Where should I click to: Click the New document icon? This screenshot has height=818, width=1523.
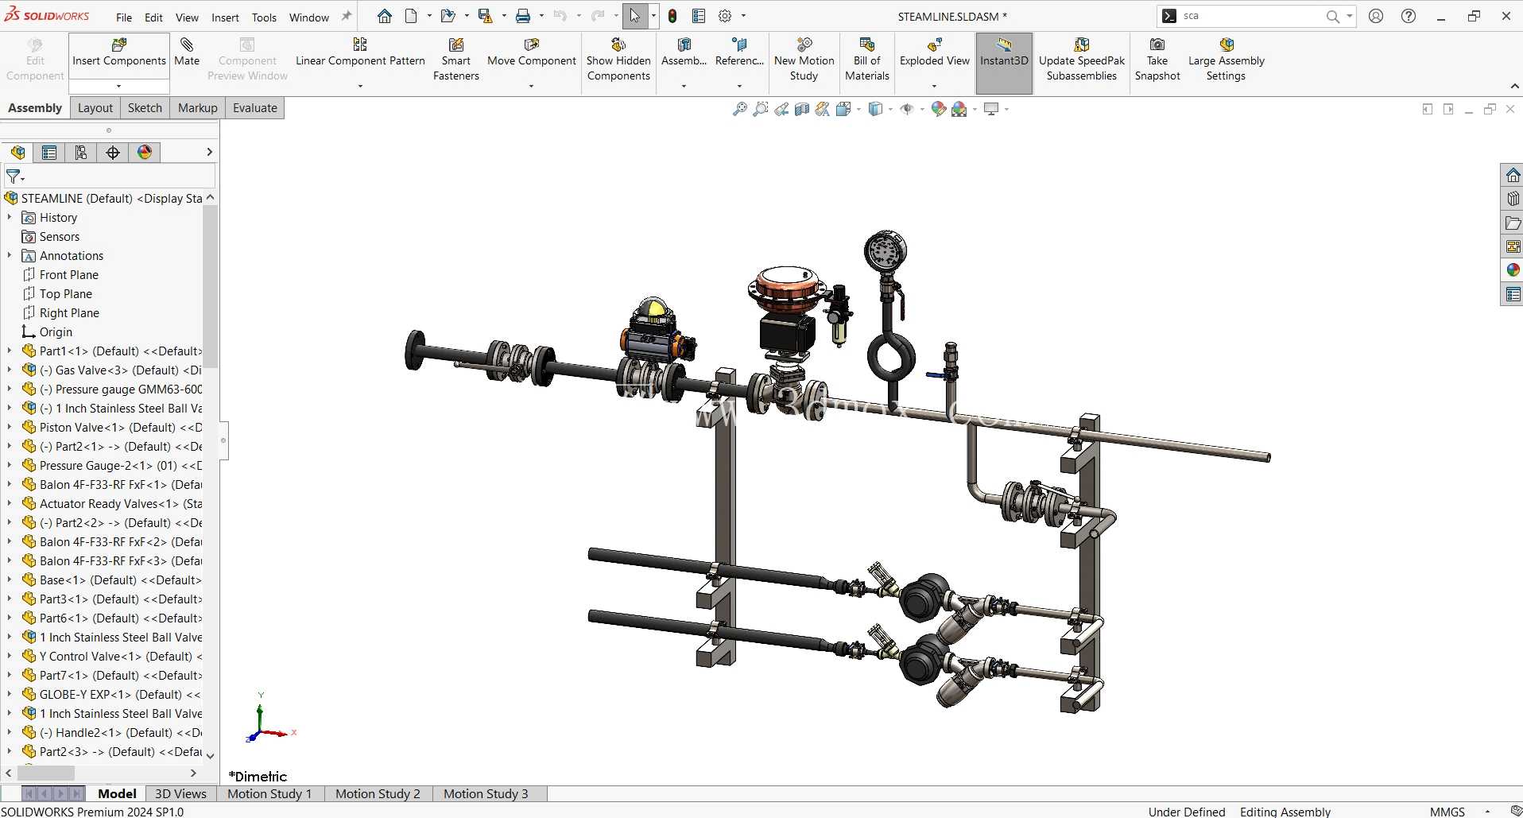(411, 16)
